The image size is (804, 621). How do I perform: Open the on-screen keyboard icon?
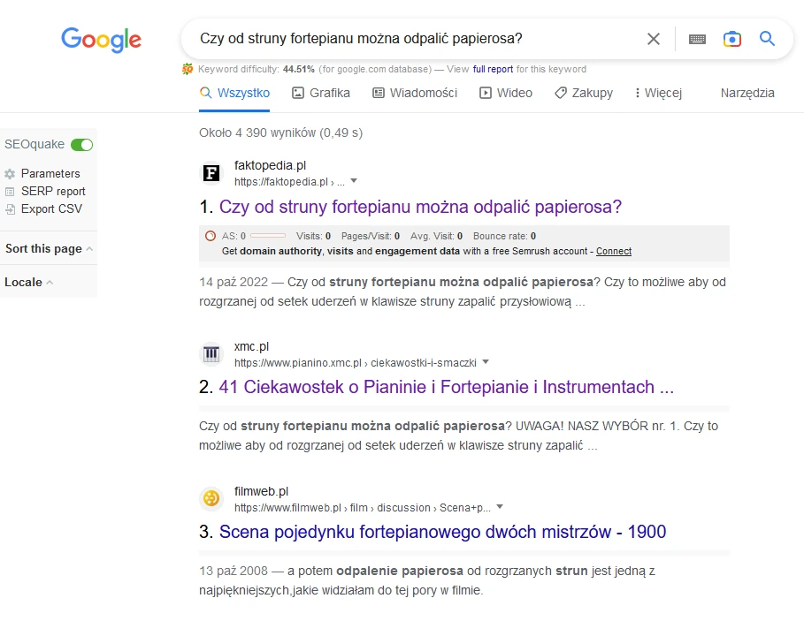point(697,39)
